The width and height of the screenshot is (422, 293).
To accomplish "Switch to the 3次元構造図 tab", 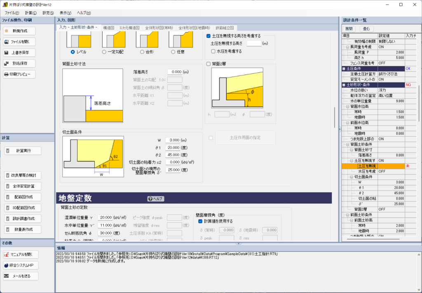I will click(129, 28).
